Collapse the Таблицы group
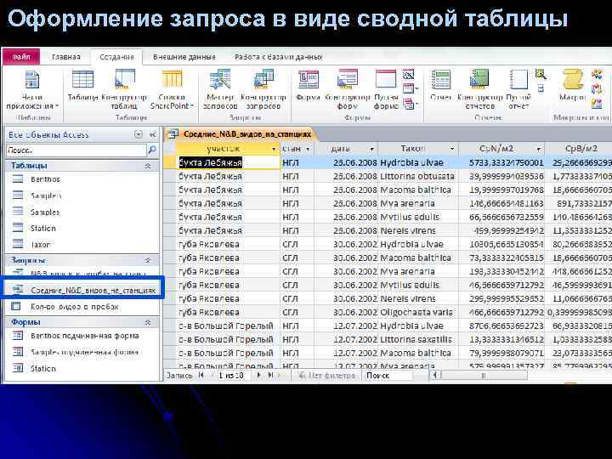Image resolution: width=612 pixels, height=459 pixels. [x=148, y=166]
